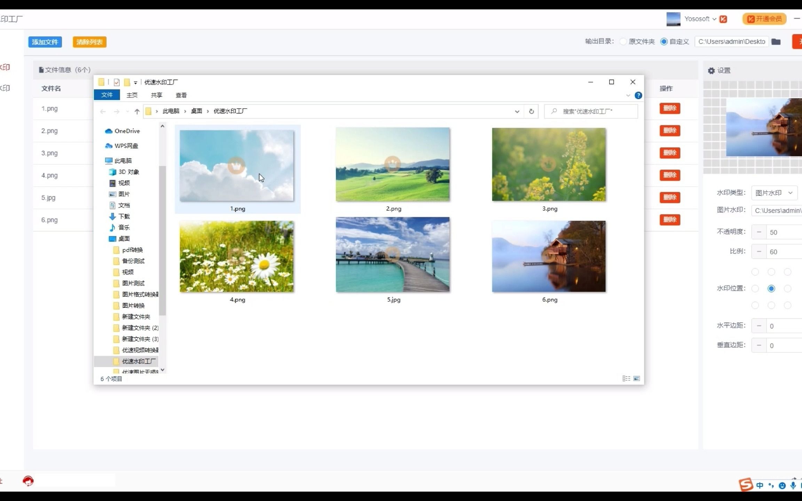Decrease 不透明度 with the minus stepper
The image size is (802, 501).
[x=759, y=232]
